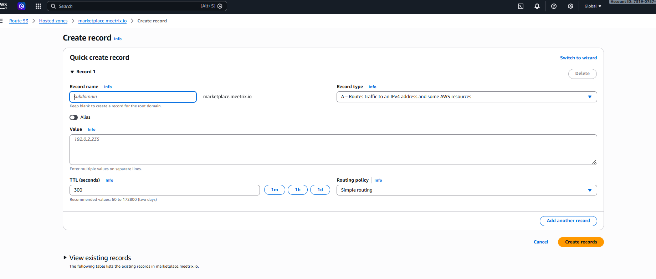Click Add another record

[x=568, y=221]
